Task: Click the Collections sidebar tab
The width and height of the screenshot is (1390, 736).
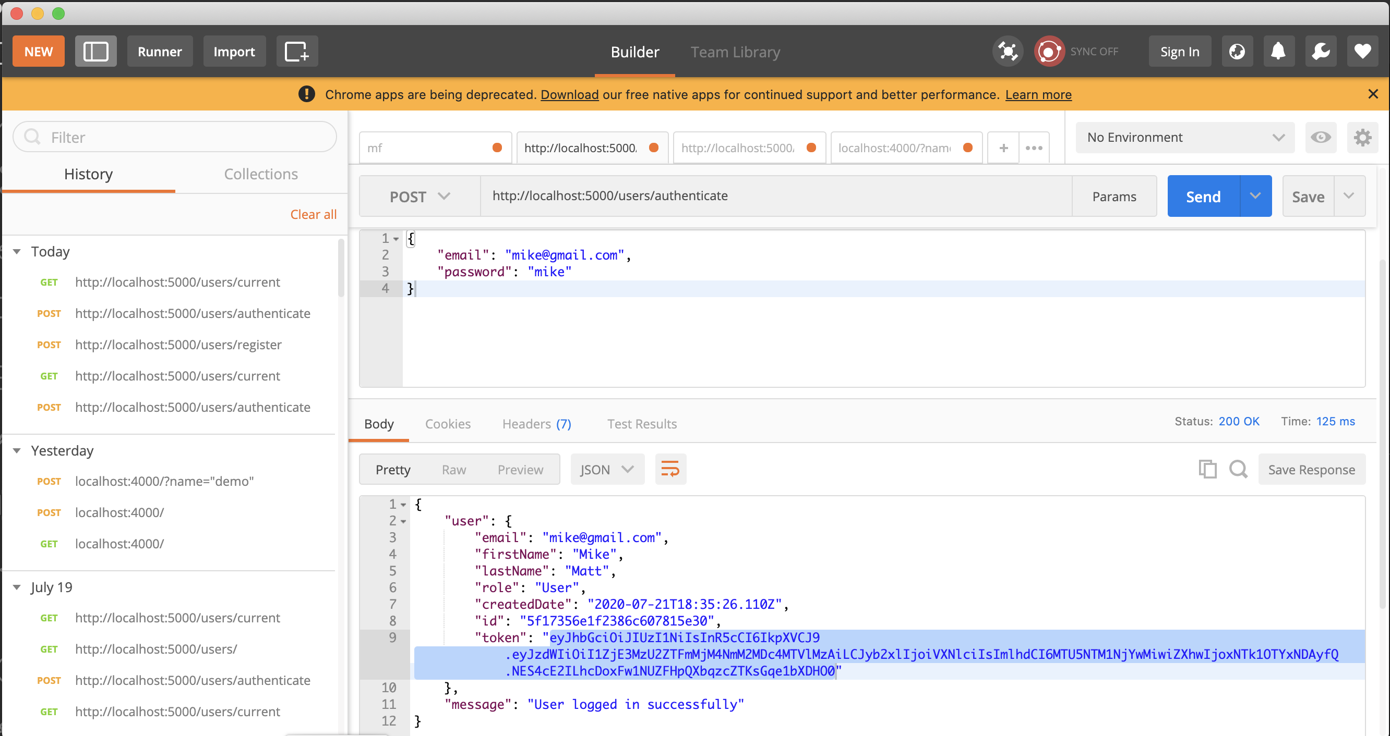Action: [260, 173]
